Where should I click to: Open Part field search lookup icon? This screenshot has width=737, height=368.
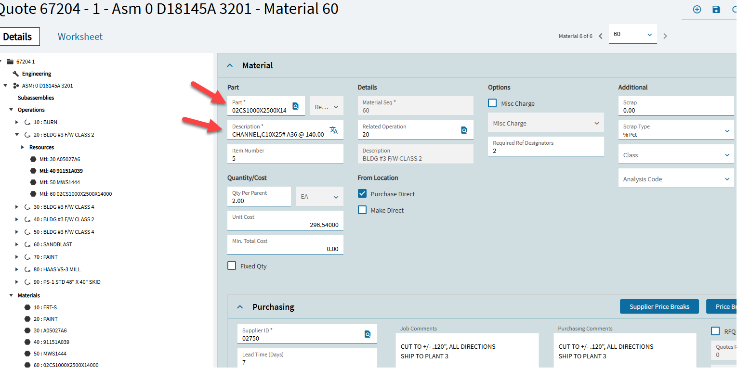296,106
